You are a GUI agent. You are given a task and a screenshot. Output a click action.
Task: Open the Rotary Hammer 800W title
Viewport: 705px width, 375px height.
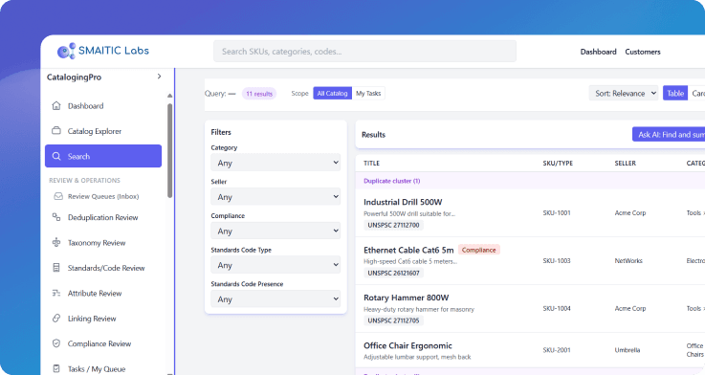click(x=406, y=298)
